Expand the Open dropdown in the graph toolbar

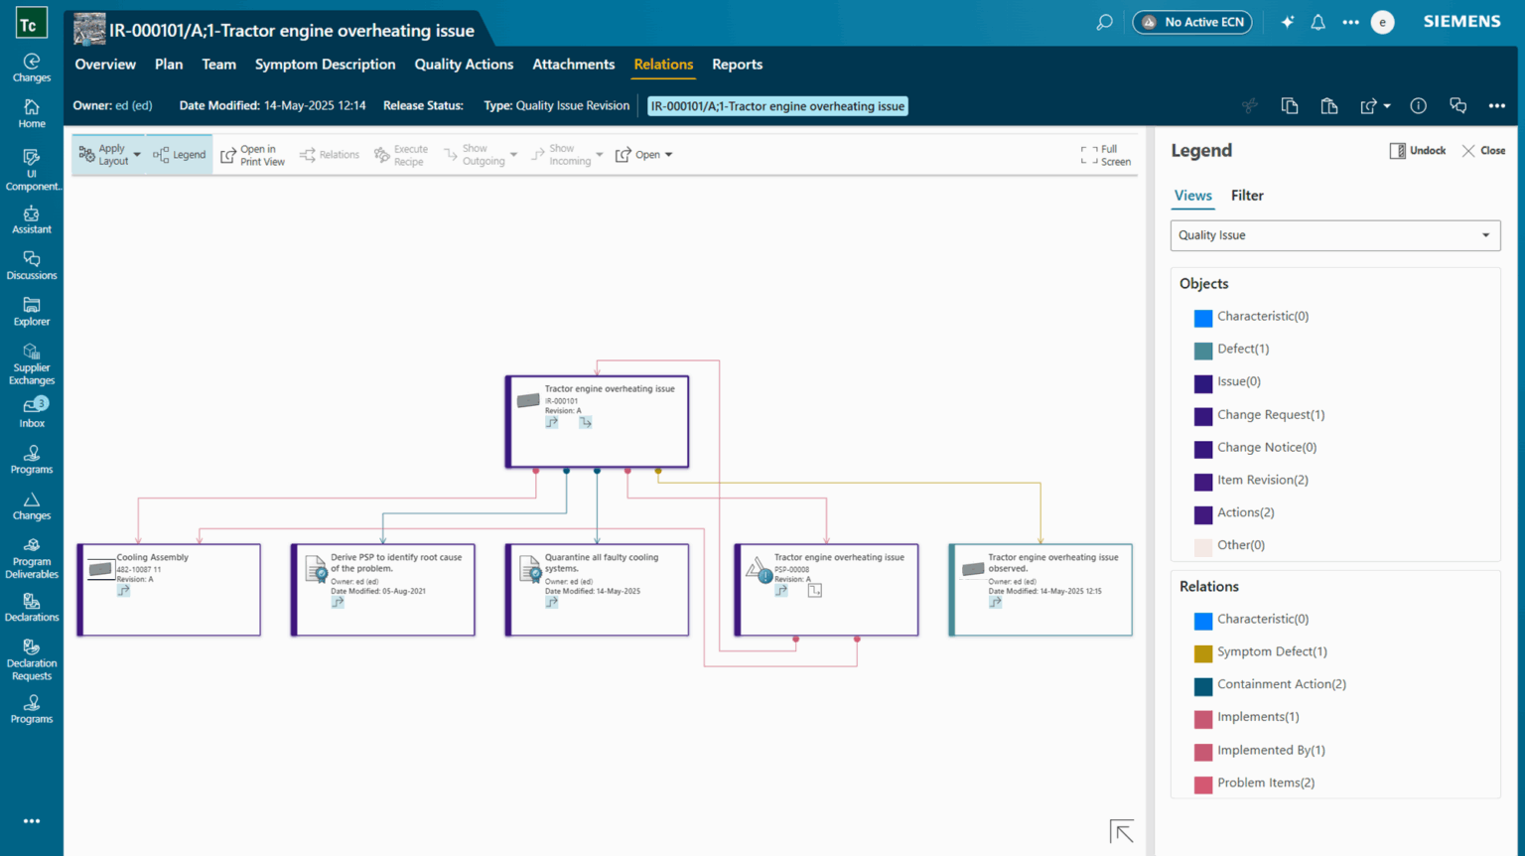pyautogui.click(x=670, y=154)
